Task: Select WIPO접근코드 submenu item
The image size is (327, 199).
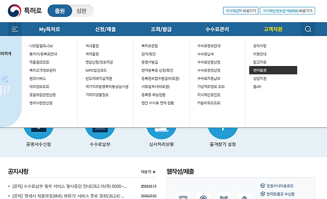Action: 96,70
